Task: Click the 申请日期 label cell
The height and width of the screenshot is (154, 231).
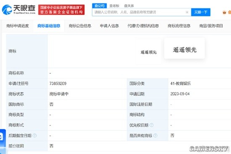Action: pos(147,94)
